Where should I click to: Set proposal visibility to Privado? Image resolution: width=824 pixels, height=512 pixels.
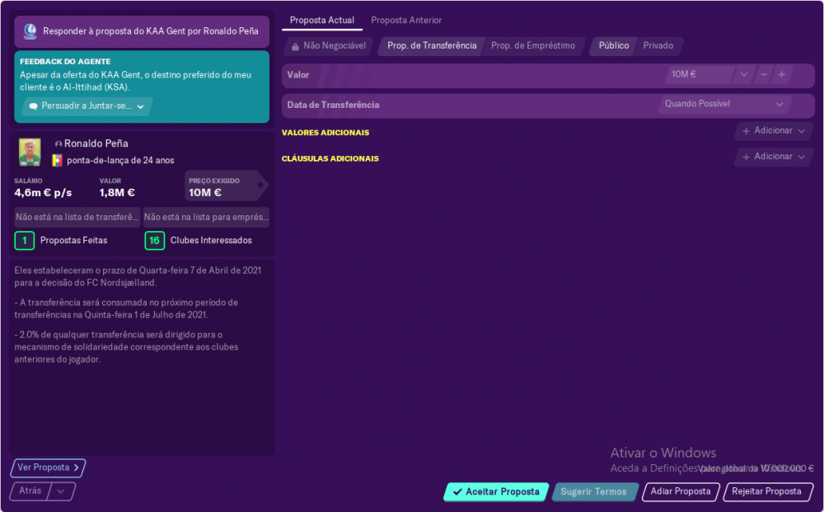(658, 45)
